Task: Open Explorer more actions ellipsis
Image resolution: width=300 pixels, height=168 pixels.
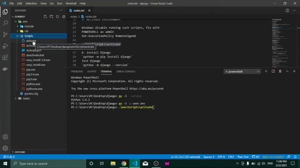Action: click(61, 10)
